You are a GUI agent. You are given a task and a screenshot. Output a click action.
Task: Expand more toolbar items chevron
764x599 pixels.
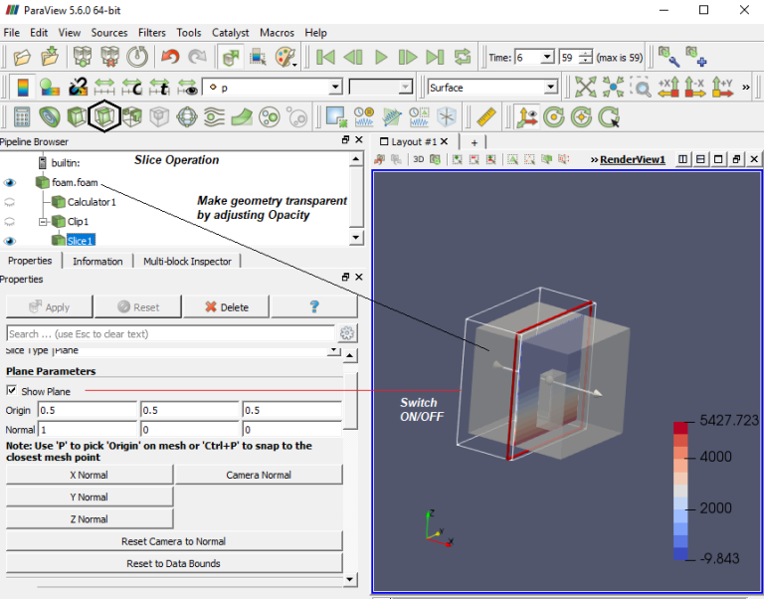746,88
